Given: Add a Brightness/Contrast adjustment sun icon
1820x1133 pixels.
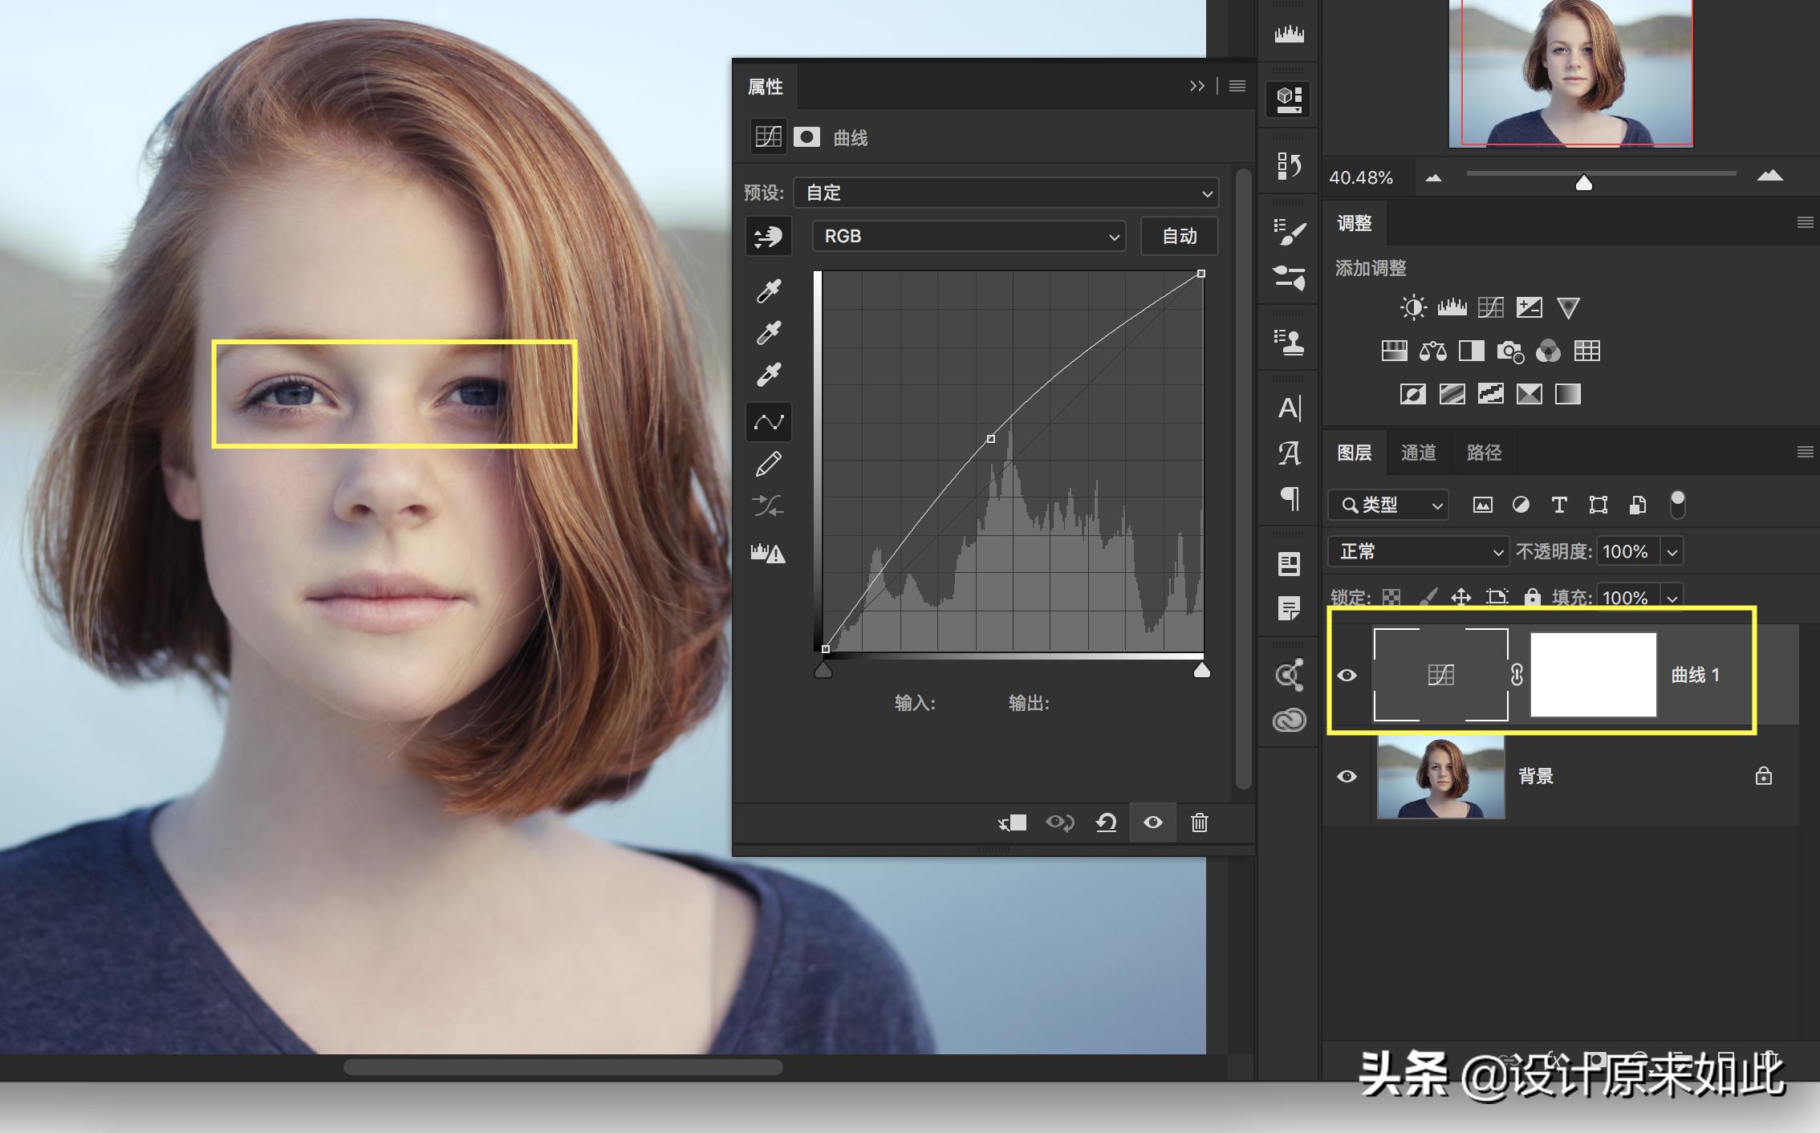Looking at the screenshot, I should 1412,307.
